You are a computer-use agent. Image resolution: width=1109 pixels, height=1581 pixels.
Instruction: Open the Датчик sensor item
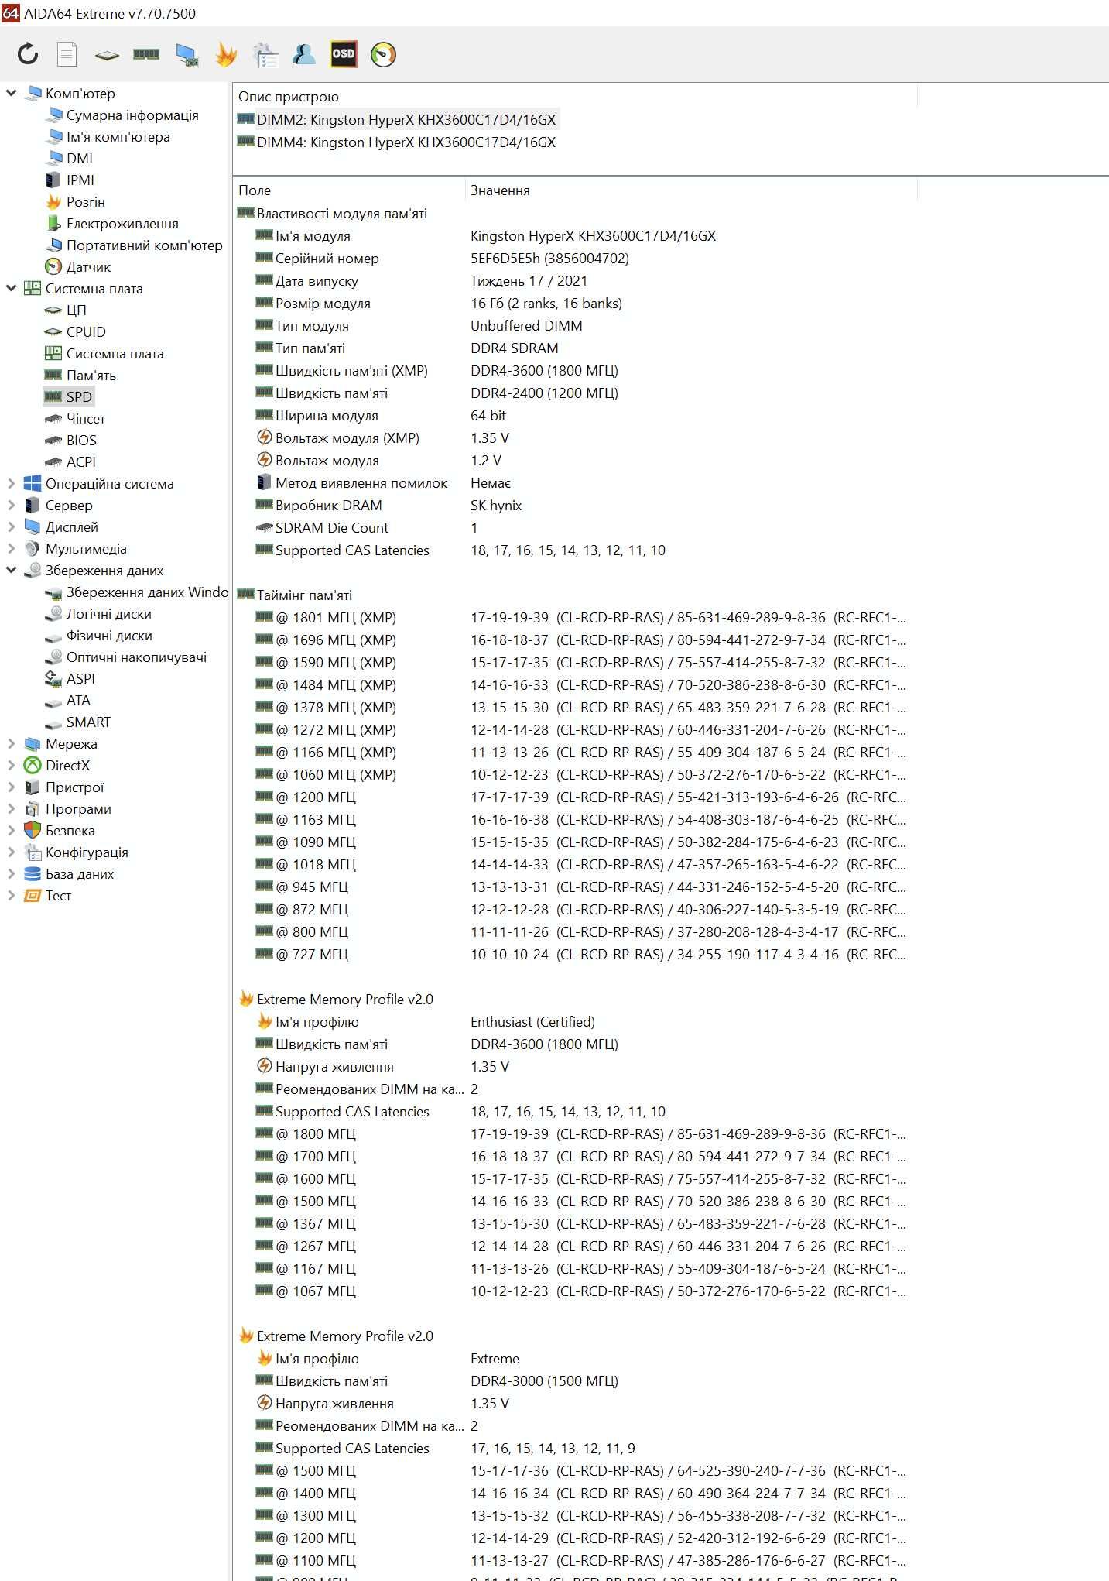point(88,266)
